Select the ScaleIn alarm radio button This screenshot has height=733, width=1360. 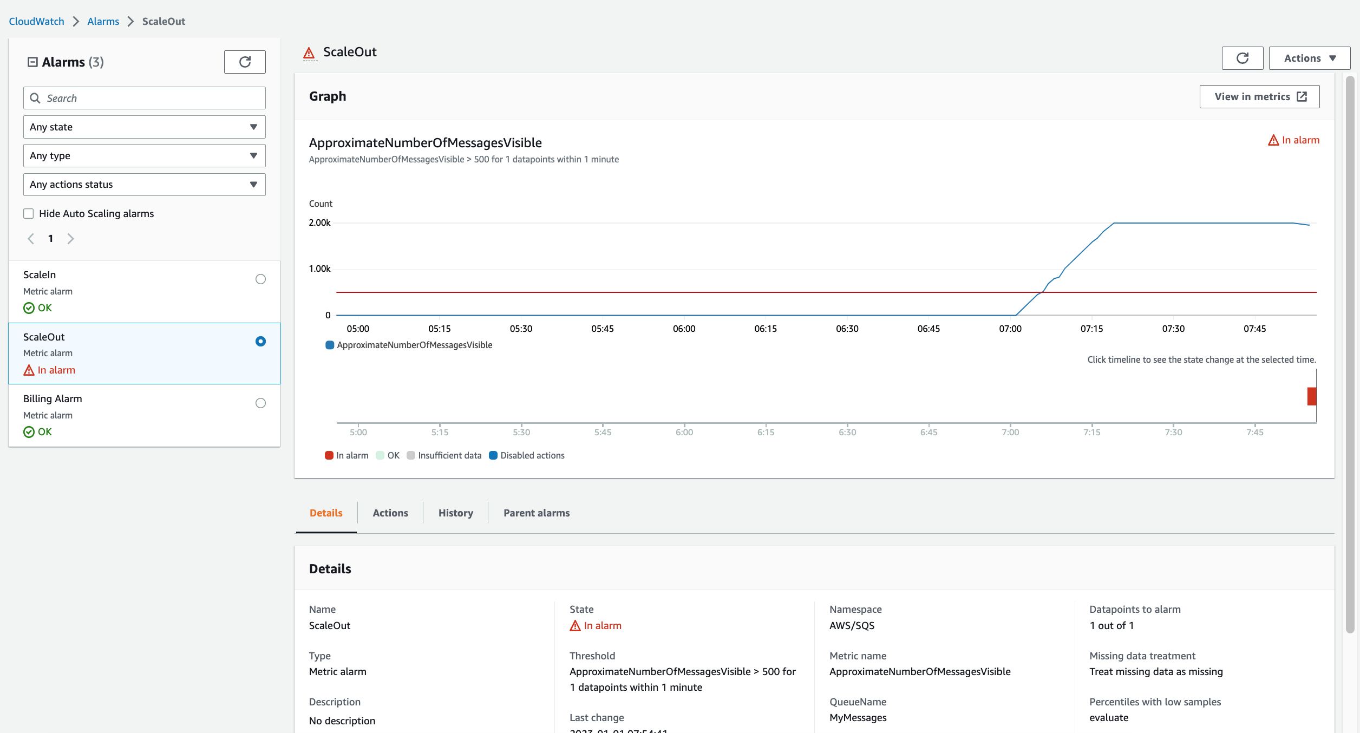pos(260,279)
